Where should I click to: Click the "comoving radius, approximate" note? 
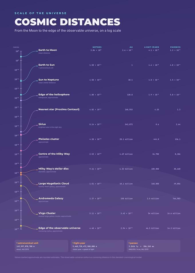[50, 231]
